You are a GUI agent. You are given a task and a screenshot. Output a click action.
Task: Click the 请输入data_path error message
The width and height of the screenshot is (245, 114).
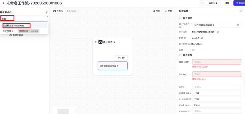[200, 67]
